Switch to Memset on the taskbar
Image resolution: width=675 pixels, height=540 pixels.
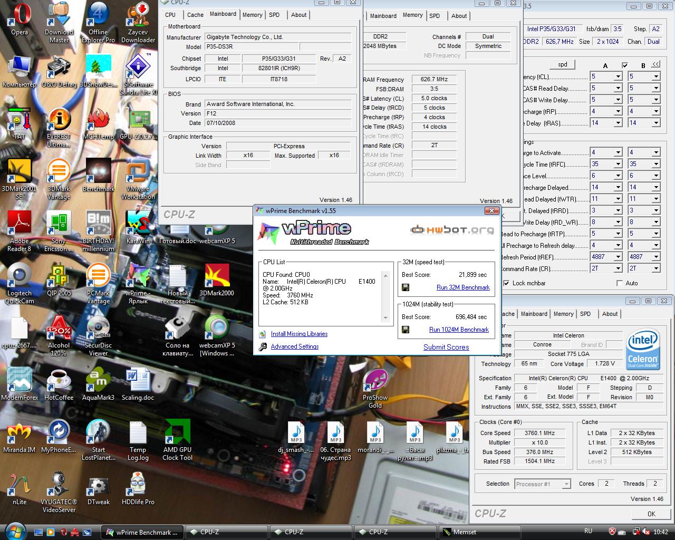(x=480, y=532)
